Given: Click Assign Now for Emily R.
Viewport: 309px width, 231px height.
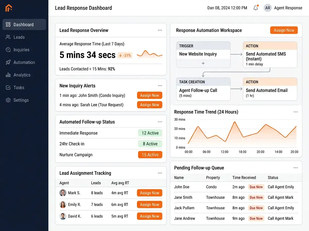Looking at the screenshot, I should coord(150,204).
